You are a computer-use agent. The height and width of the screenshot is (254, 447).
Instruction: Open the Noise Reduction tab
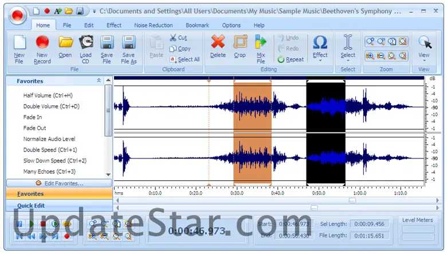[154, 25]
